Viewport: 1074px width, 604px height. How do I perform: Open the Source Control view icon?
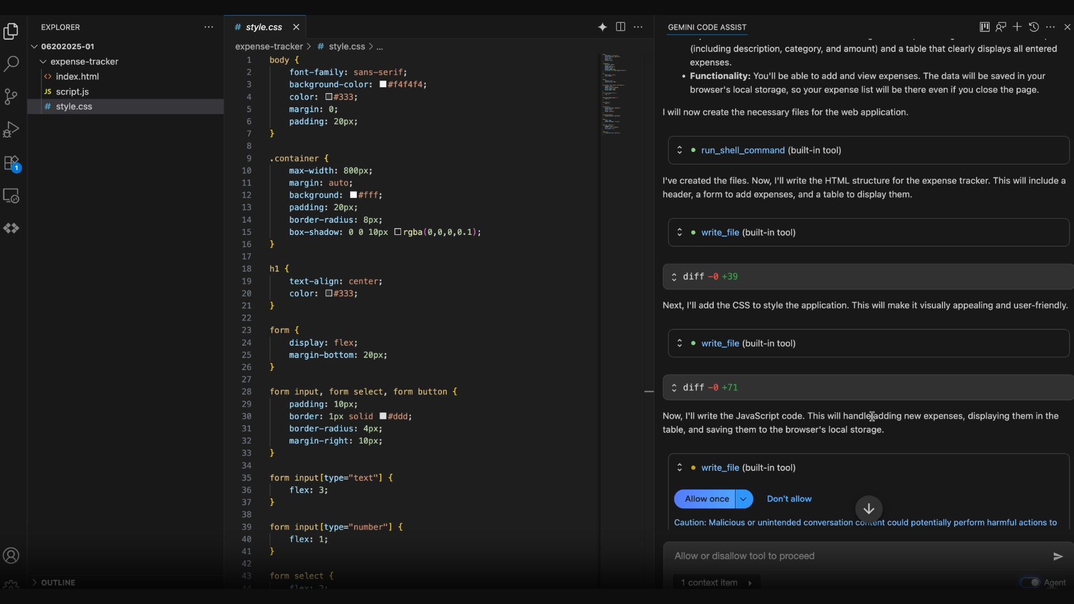[x=11, y=96]
